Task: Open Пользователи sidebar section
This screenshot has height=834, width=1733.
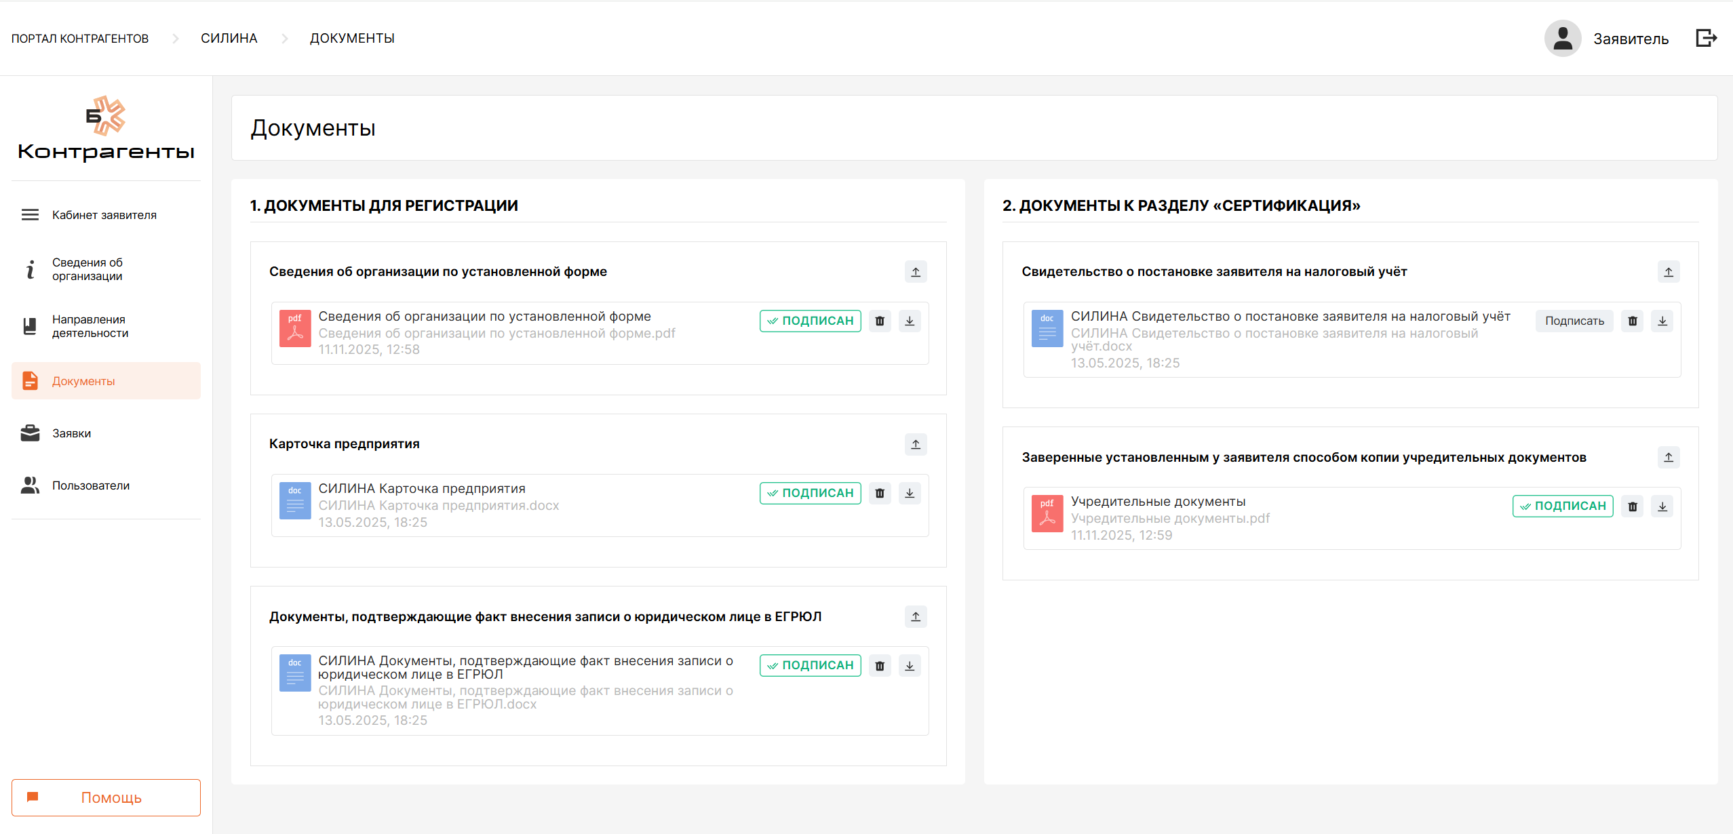Action: (91, 485)
